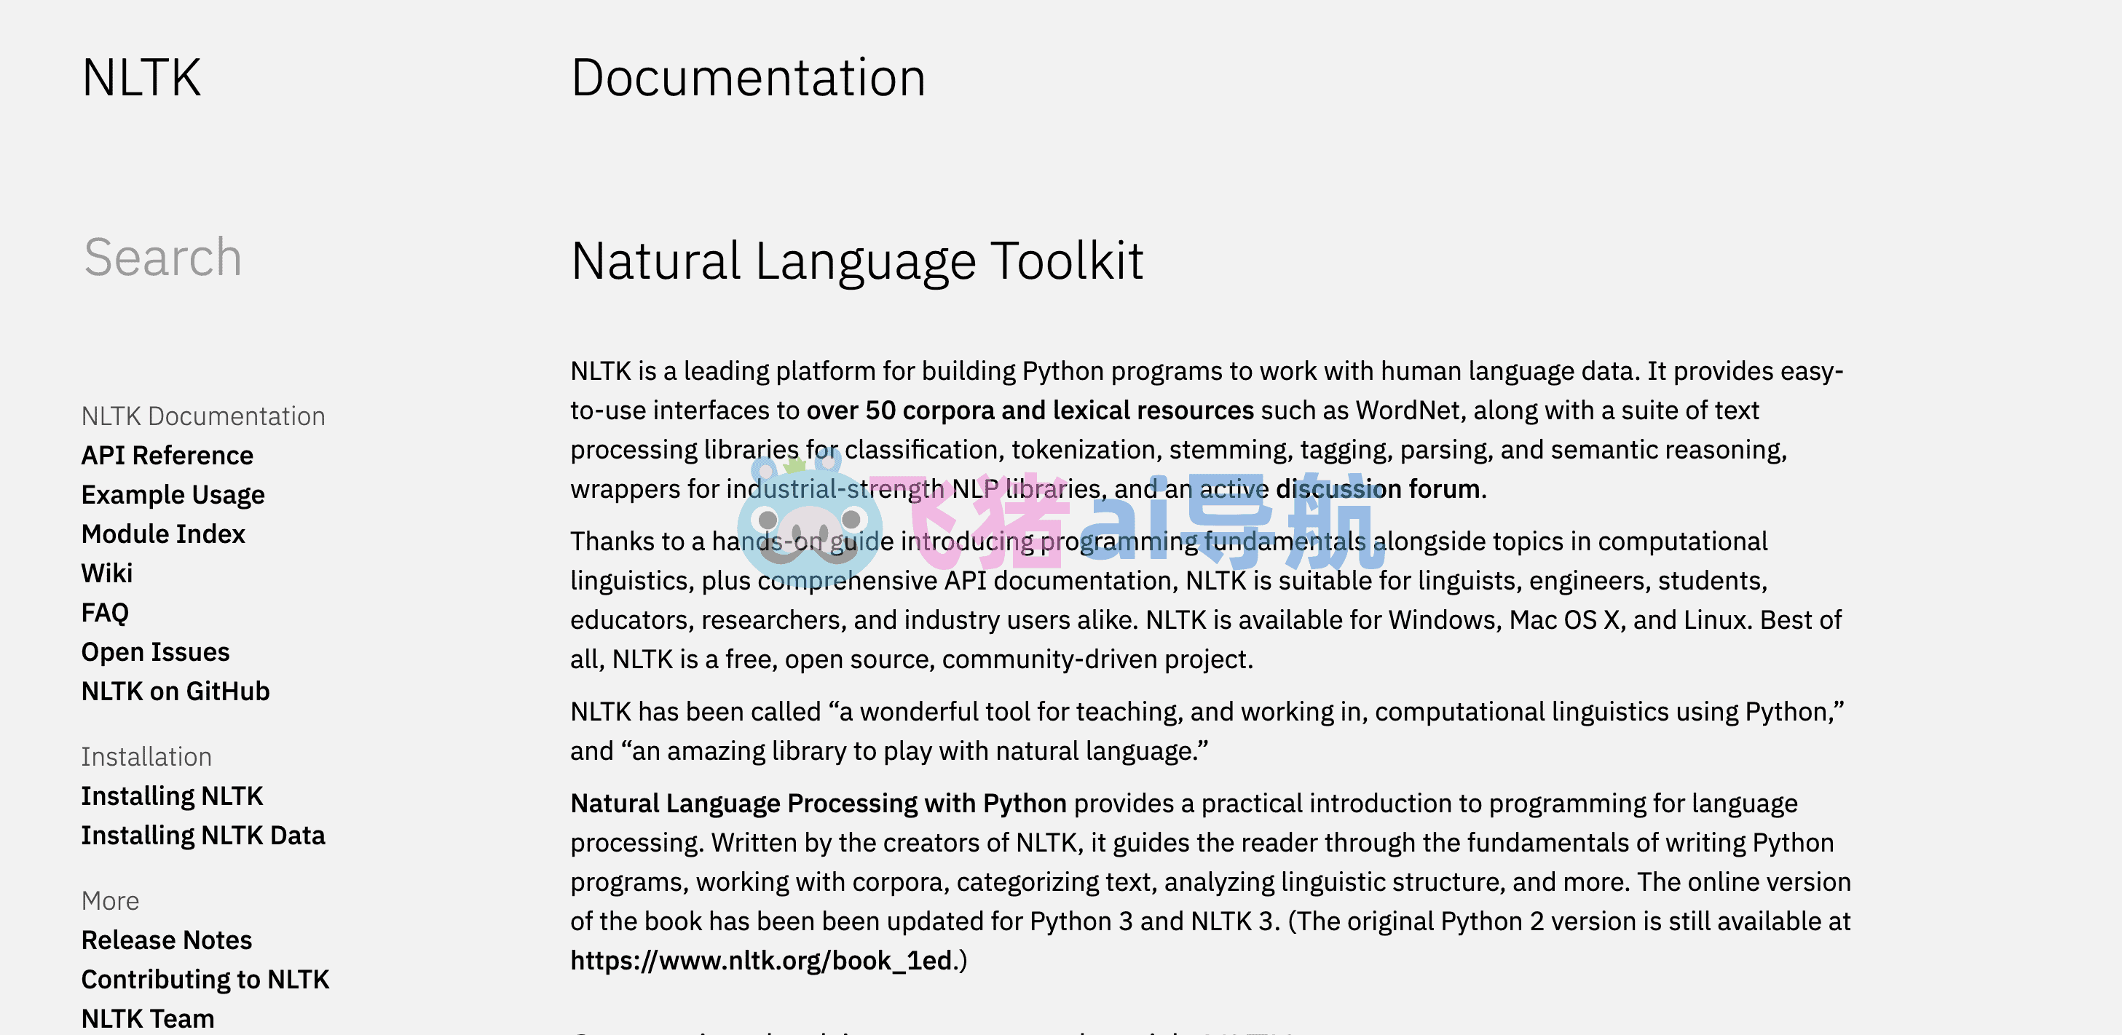Open the Release Notes page
Screen dimensions: 2122x1035
pos(167,940)
